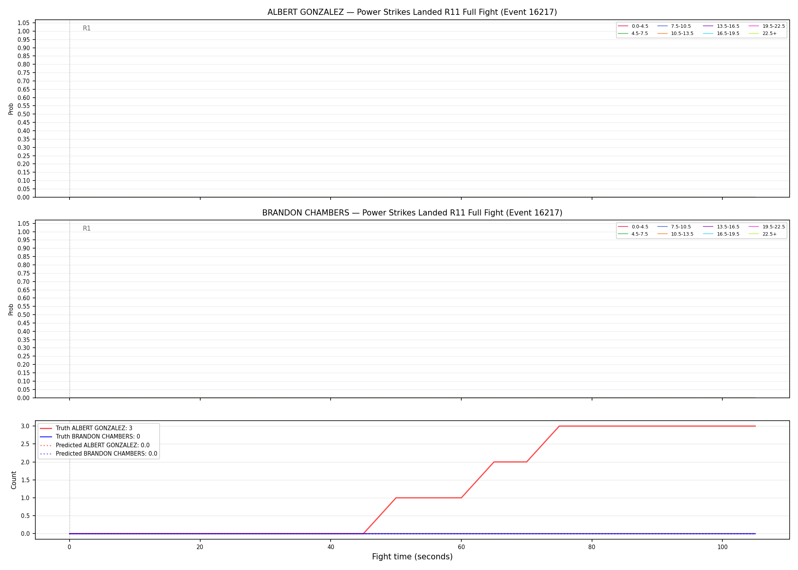The height and width of the screenshot is (570, 798).
Task: Click the 10.5-13.5 legend entry in top chart
Action: tap(675, 33)
